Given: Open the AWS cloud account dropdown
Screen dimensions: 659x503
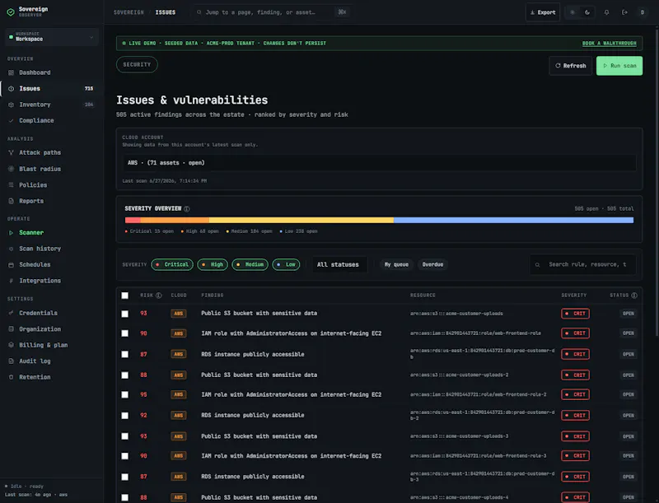Looking at the screenshot, I should click(380, 162).
